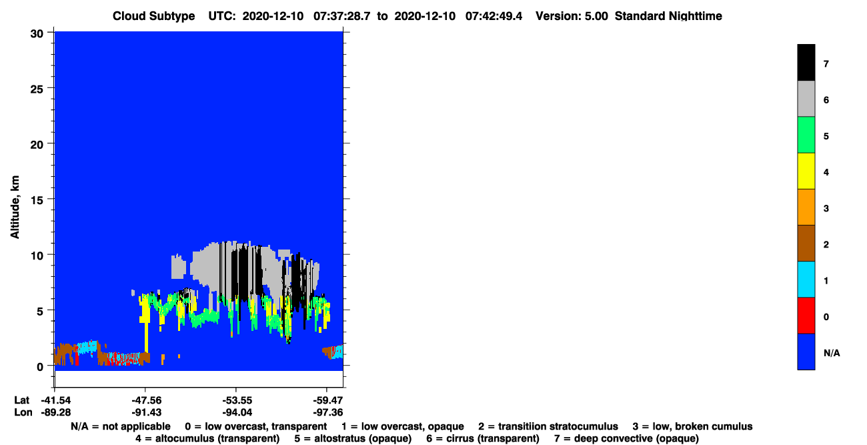Click legend text '3 = low, broken cumulus'

point(692,426)
